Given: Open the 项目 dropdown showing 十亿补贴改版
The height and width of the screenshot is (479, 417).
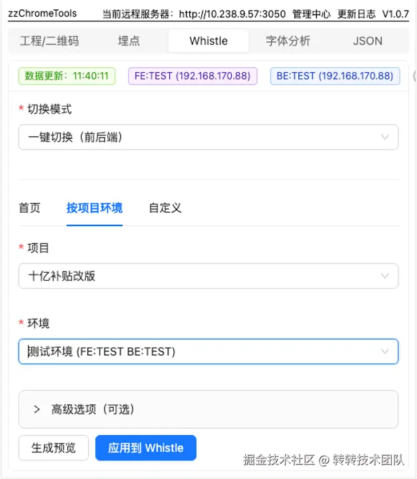Looking at the screenshot, I should point(208,276).
